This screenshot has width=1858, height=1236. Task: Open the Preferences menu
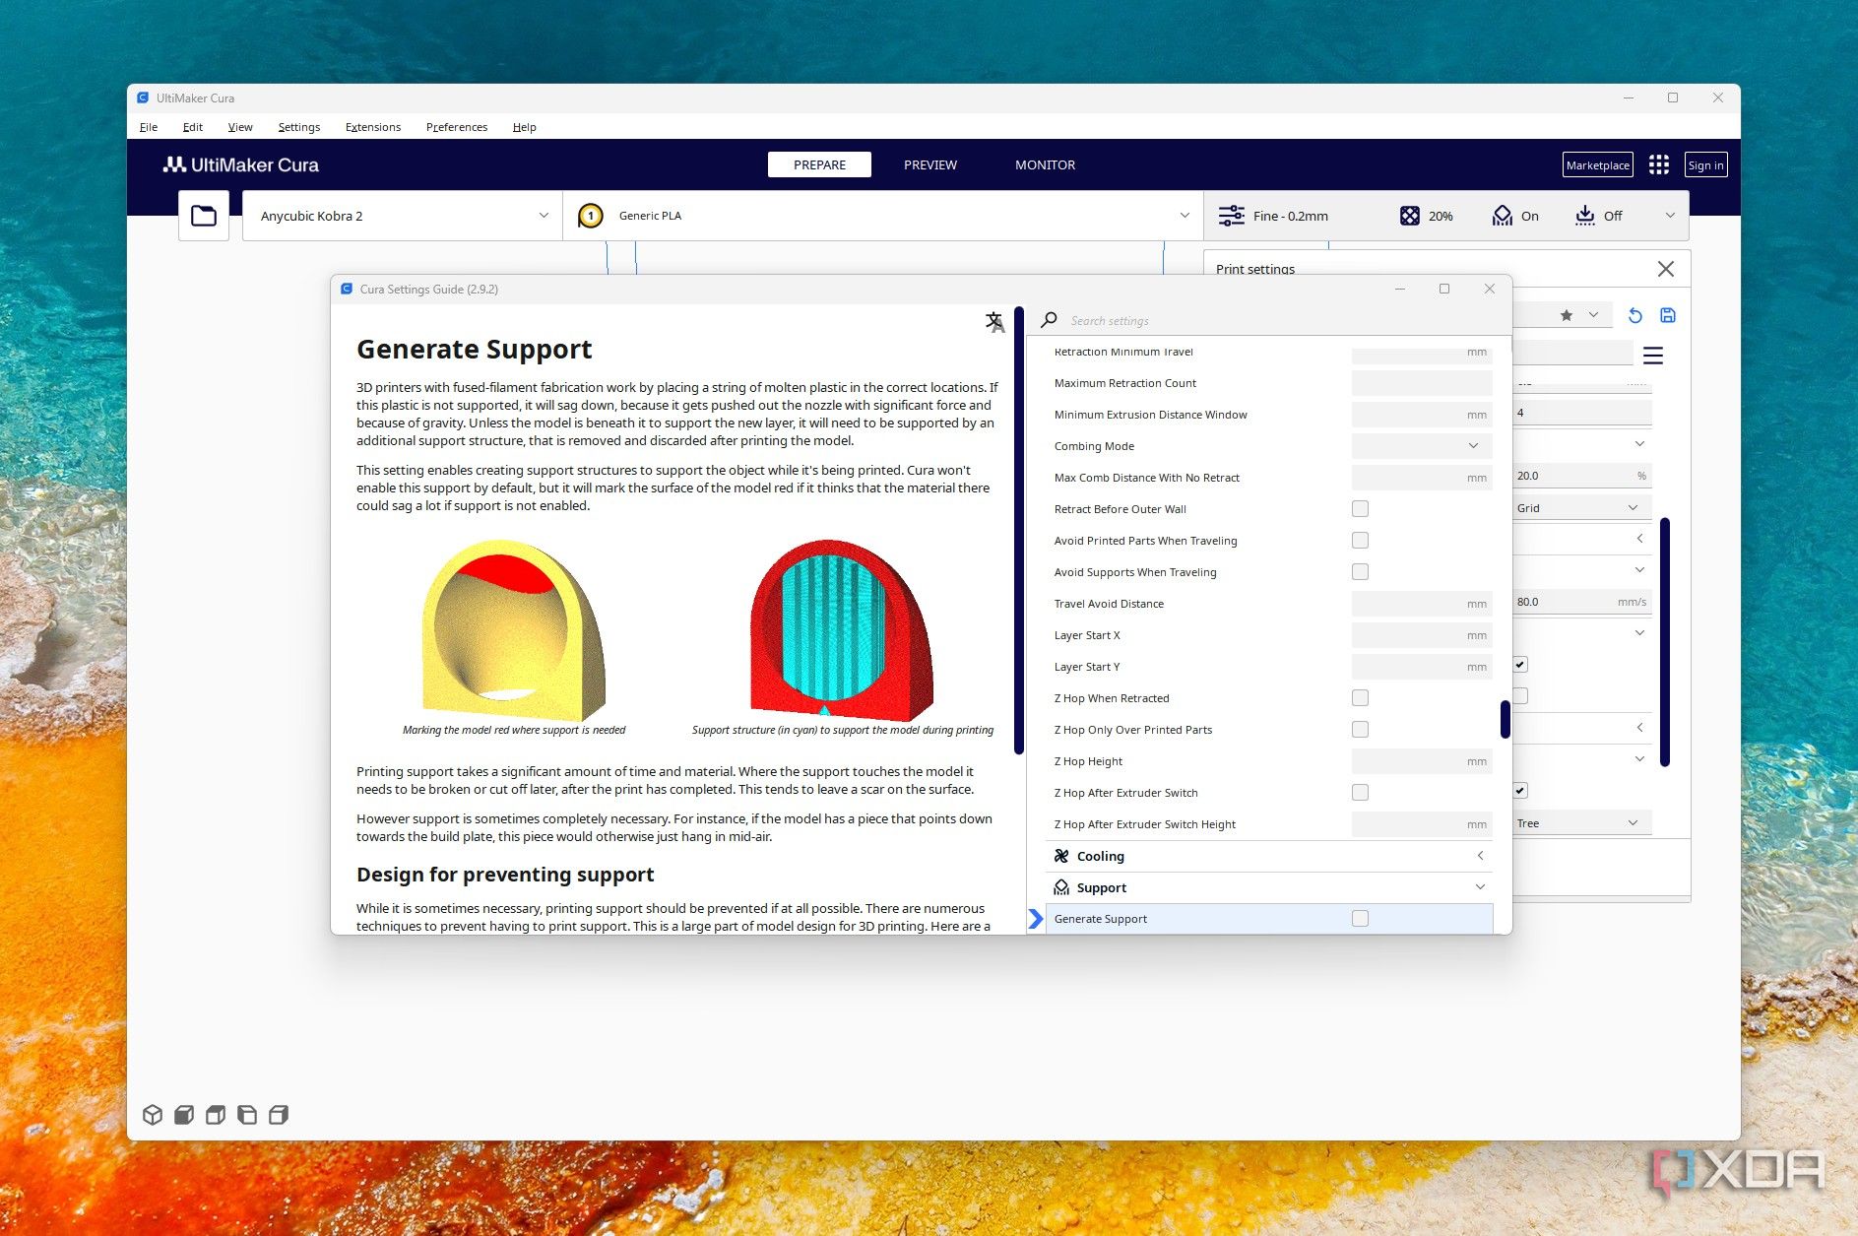457,127
